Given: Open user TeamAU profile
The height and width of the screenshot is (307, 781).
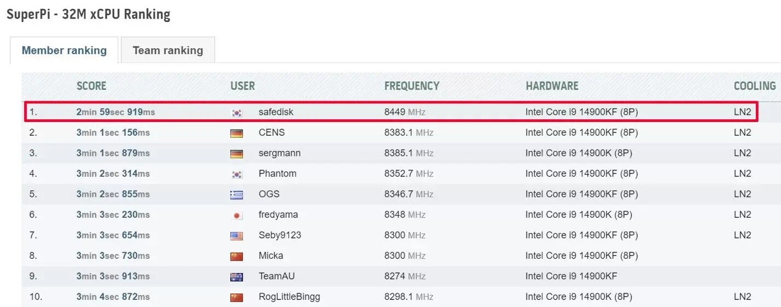Looking at the screenshot, I should click(277, 276).
